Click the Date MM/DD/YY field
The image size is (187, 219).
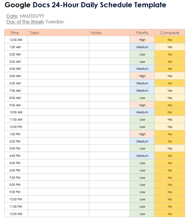32,16
